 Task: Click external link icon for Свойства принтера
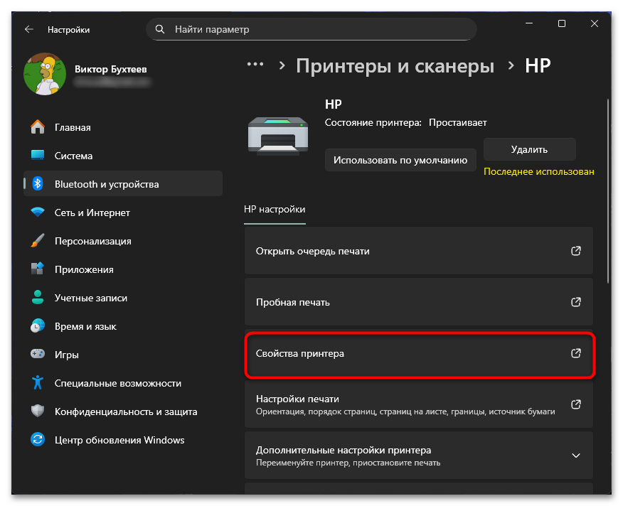(576, 353)
